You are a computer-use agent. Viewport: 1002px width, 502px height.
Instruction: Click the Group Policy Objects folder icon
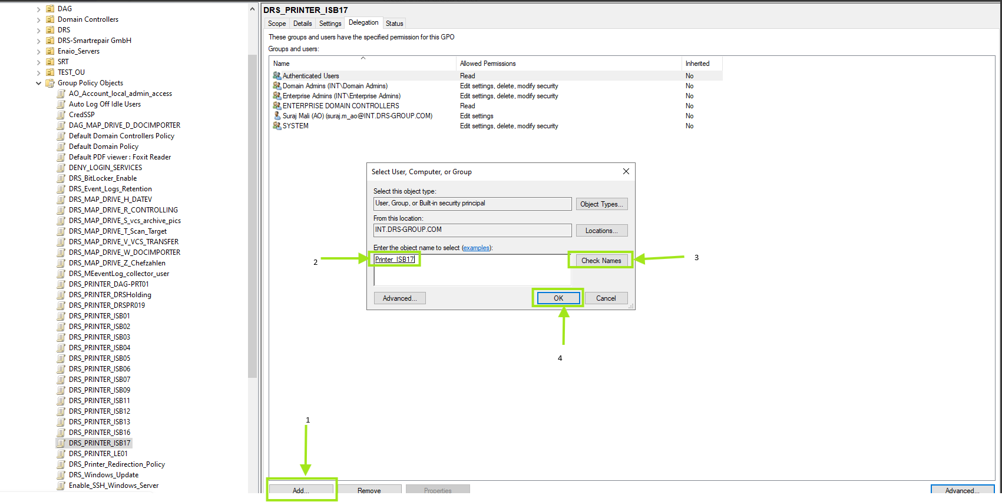pyautogui.click(x=51, y=83)
